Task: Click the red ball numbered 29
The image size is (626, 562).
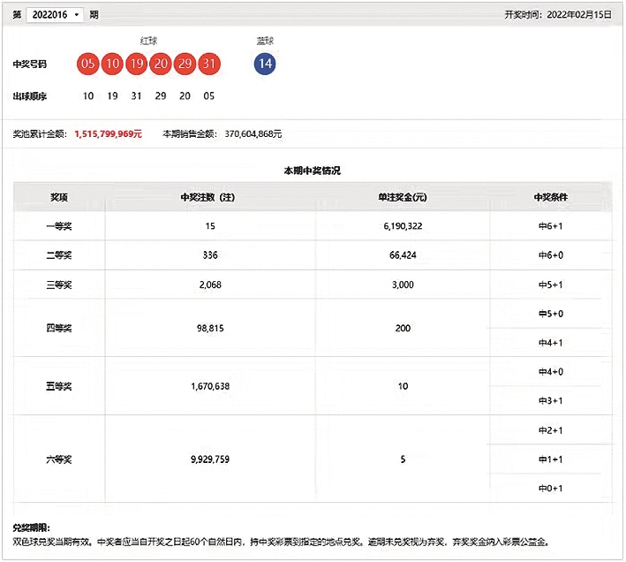Action: (185, 64)
